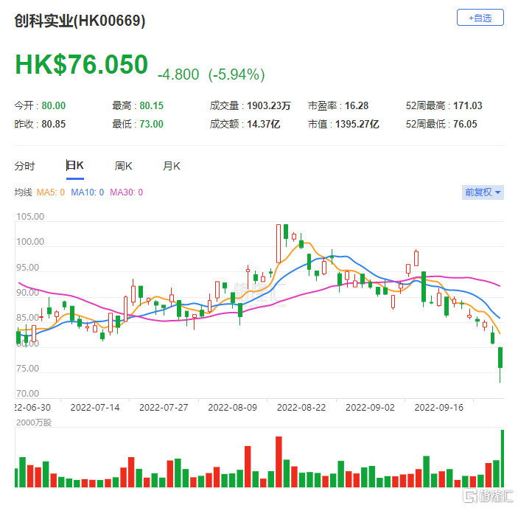Click the 75.00 price axis label
This screenshot has width=518, height=508.
click(27, 369)
